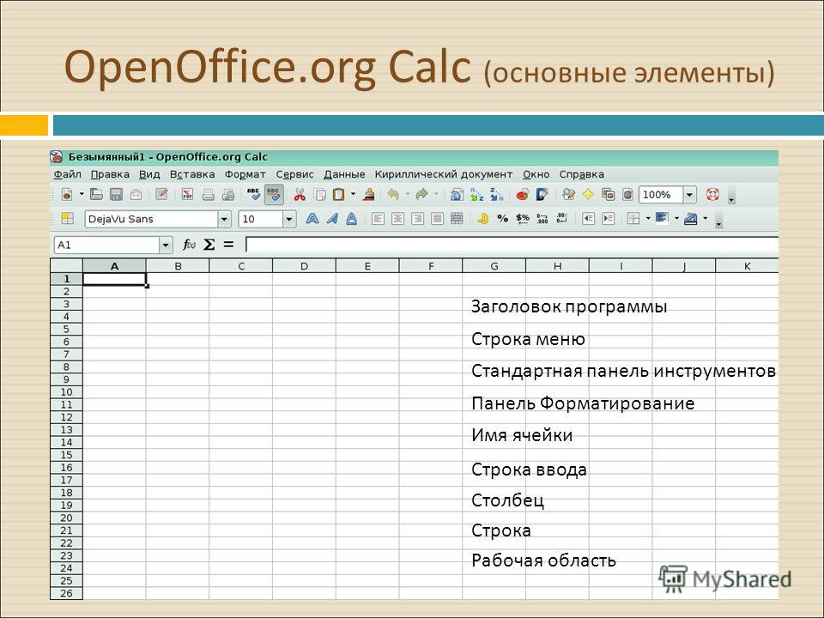824x618 pixels.
Task: Click the Sum sigma button
Action: pyautogui.click(x=209, y=245)
